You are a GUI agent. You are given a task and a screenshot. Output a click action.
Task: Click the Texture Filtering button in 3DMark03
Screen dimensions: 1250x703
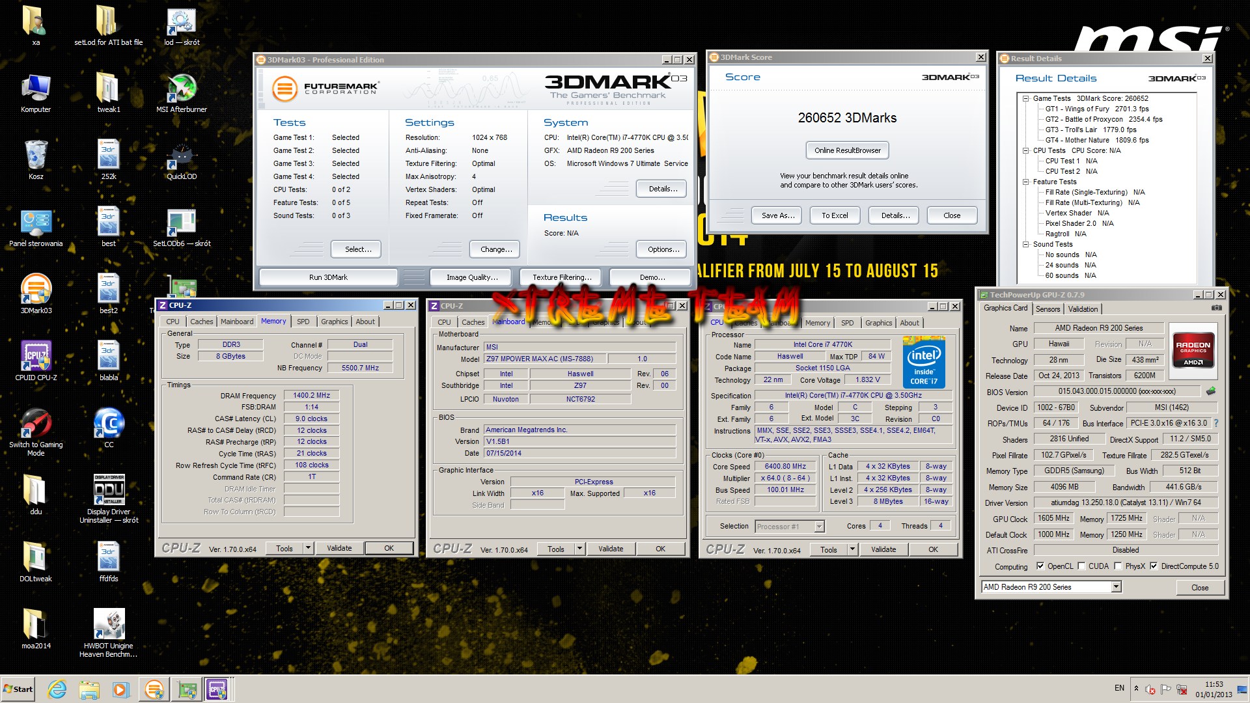tap(562, 277)
